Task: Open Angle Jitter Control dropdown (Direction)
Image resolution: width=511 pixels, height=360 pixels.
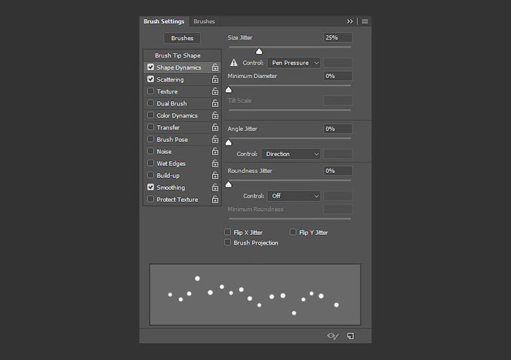Action: 291,154
